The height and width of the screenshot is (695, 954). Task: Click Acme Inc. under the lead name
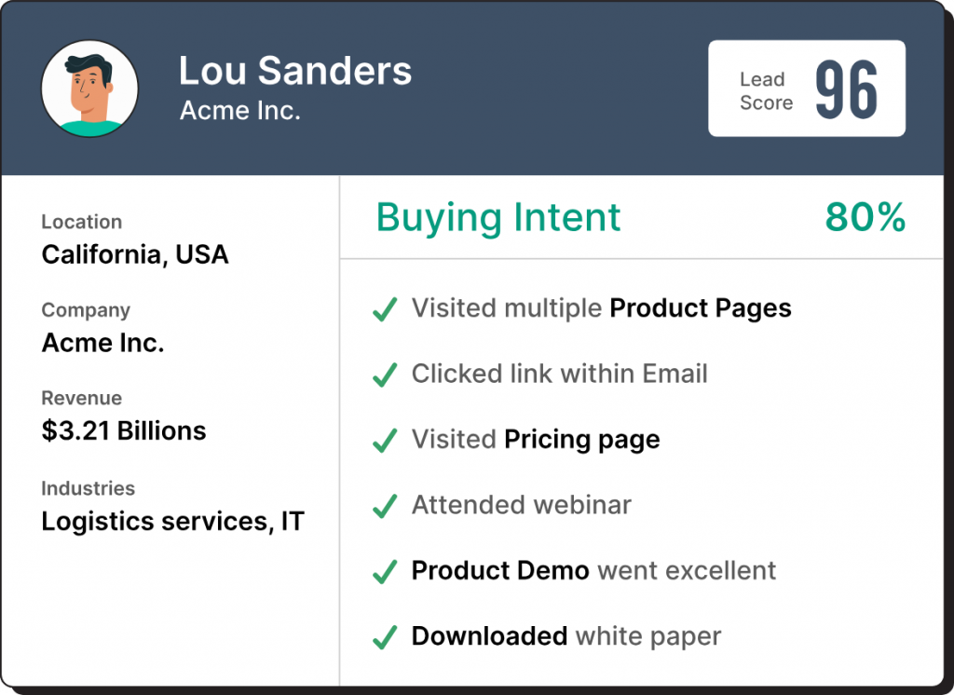[239, 111]
